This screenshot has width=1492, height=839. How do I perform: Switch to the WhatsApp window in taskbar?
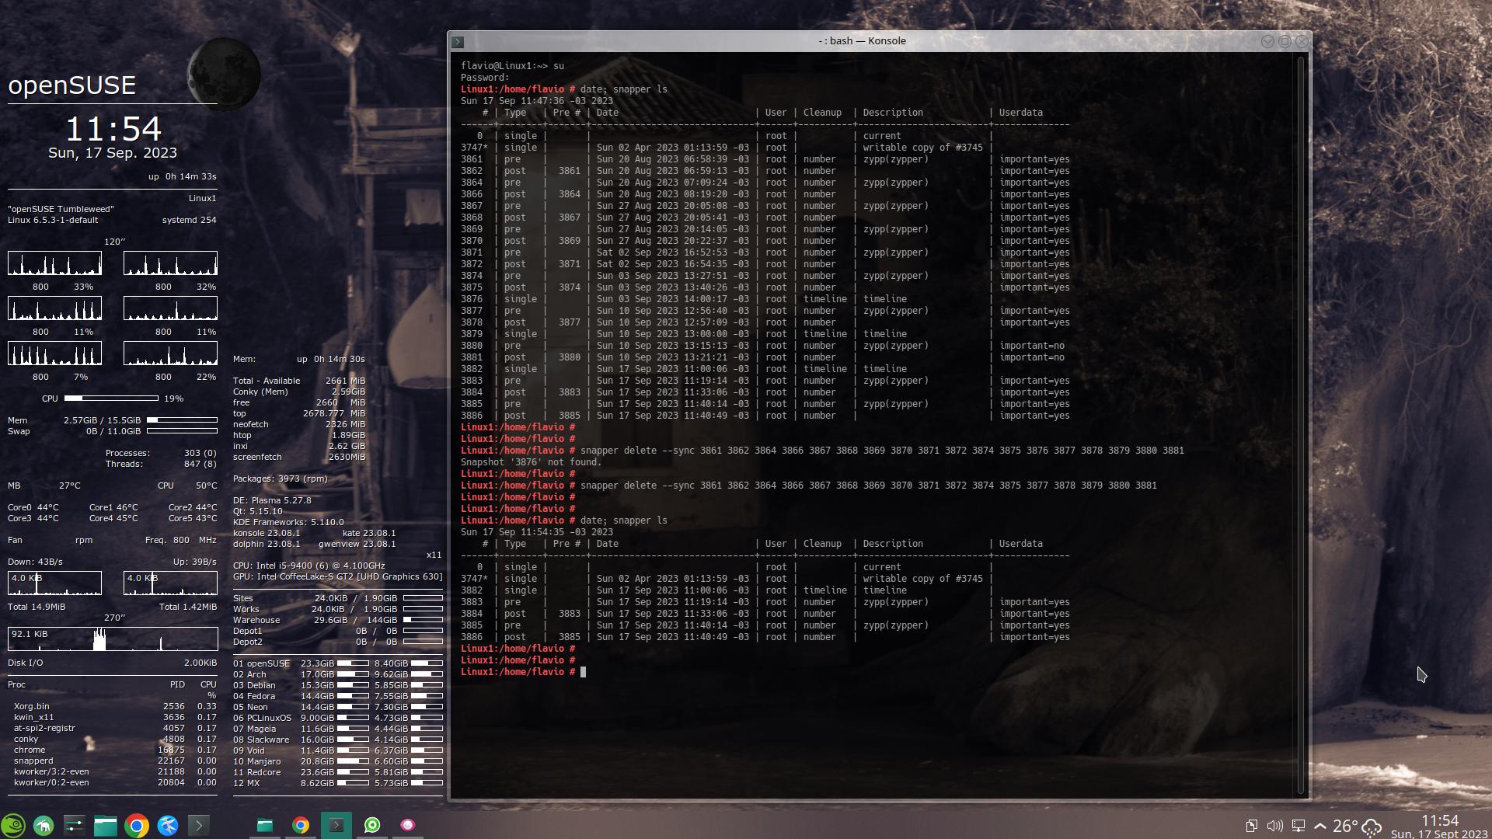click(x=372, y=825)
